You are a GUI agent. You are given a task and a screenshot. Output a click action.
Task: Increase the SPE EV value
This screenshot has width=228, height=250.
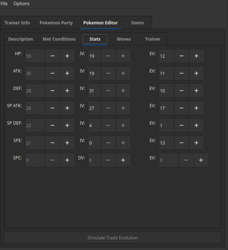196,143
